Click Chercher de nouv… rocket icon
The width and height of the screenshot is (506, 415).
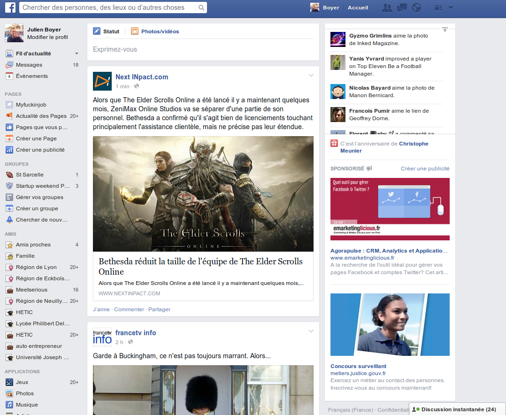9,220
